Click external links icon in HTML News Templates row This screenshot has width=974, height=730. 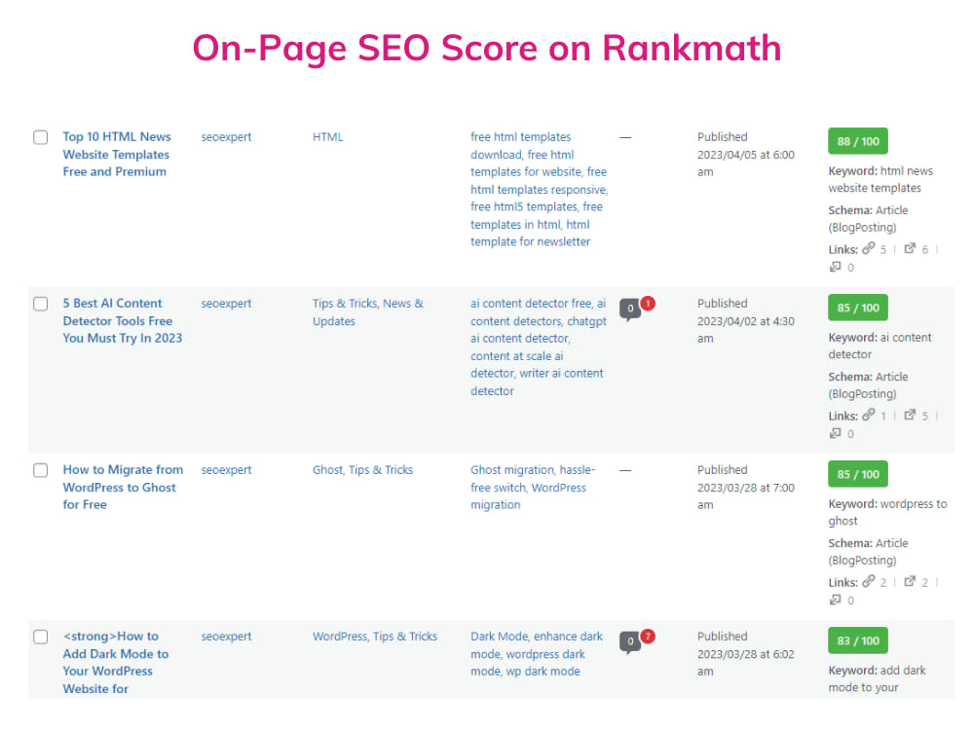coord(910,248)
